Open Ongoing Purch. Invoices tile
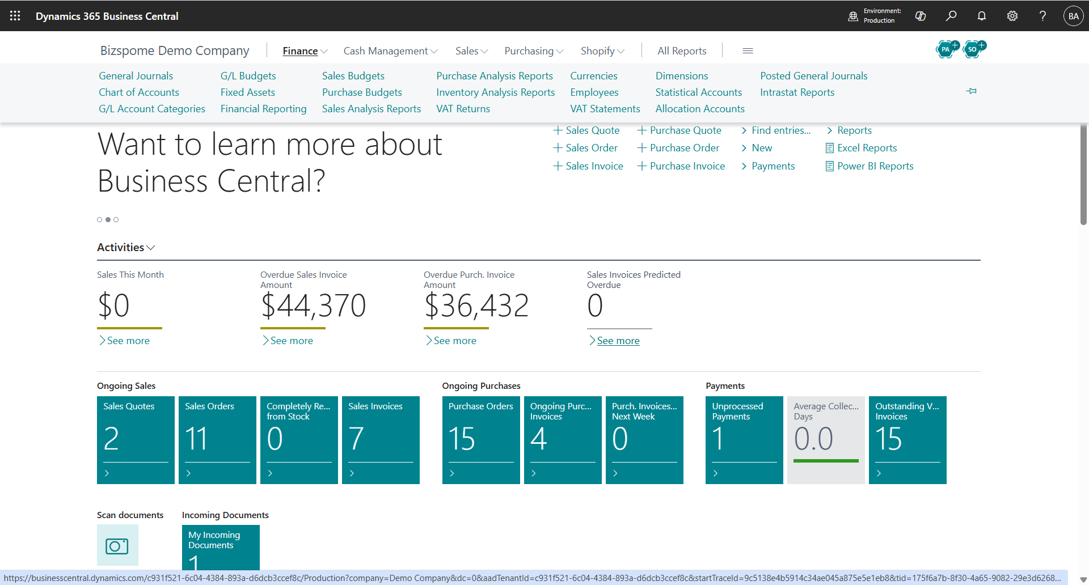Viewport: 1089px width, 585px height. [563, 440]
